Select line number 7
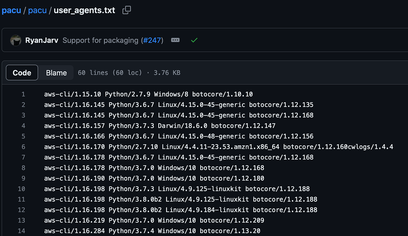This screenshot has width=408, height=236. (x=23, y=157)
